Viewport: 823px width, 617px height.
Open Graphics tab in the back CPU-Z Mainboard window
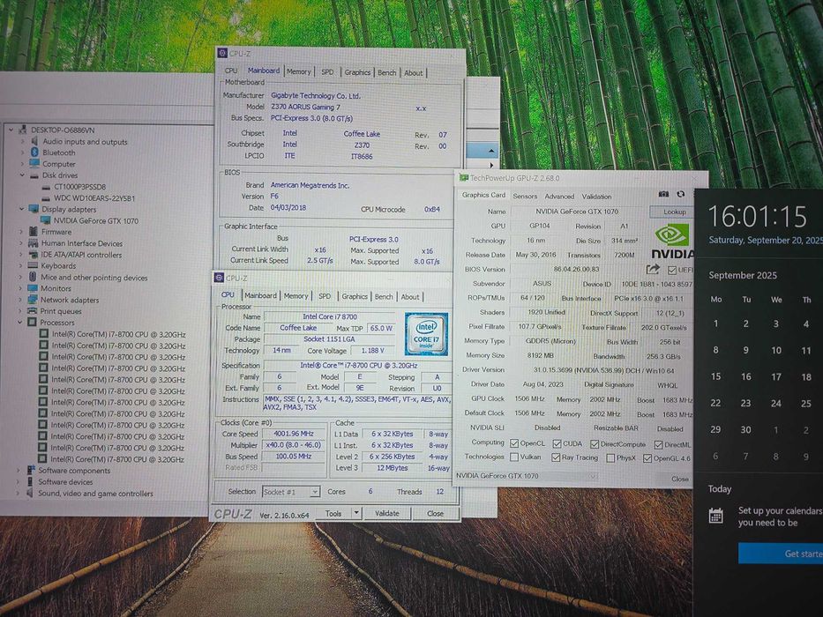pyautogui.click(x=357, y=72)
